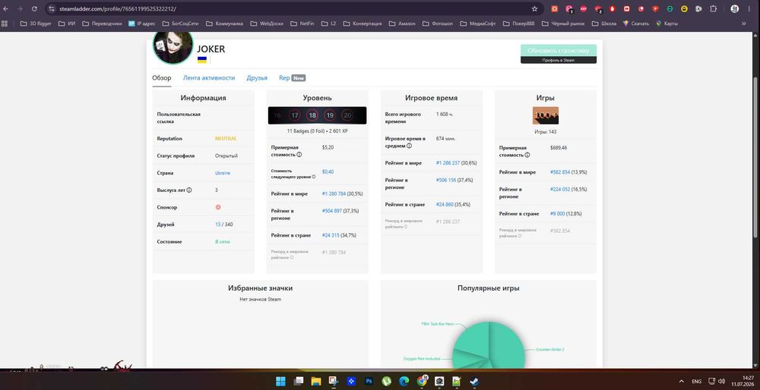Viewport: 760px width, 390px height.
Task: Open the Переводчики bookmark folder
Action: pos(102,24)
